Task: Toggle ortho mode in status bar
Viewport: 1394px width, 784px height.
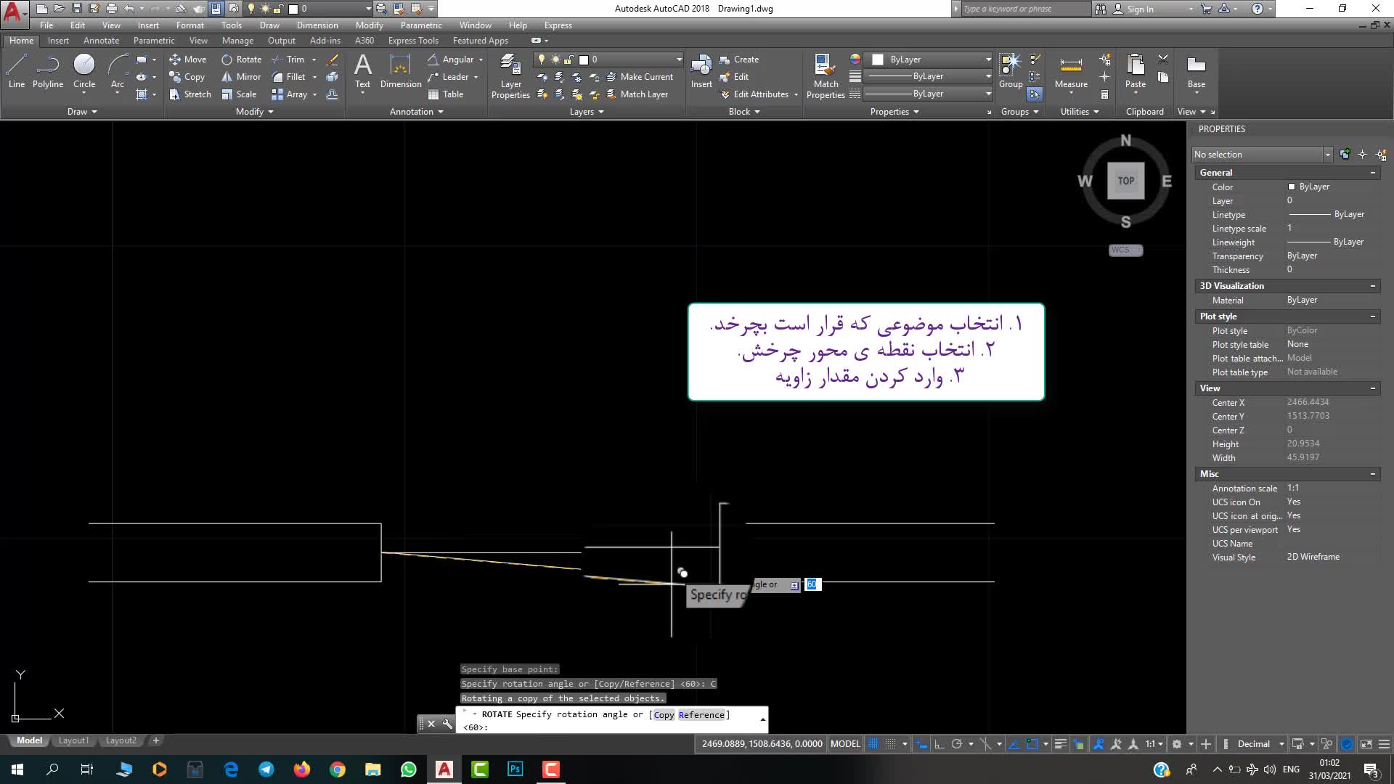Action: pyautogui.click(x=939, y=744)
